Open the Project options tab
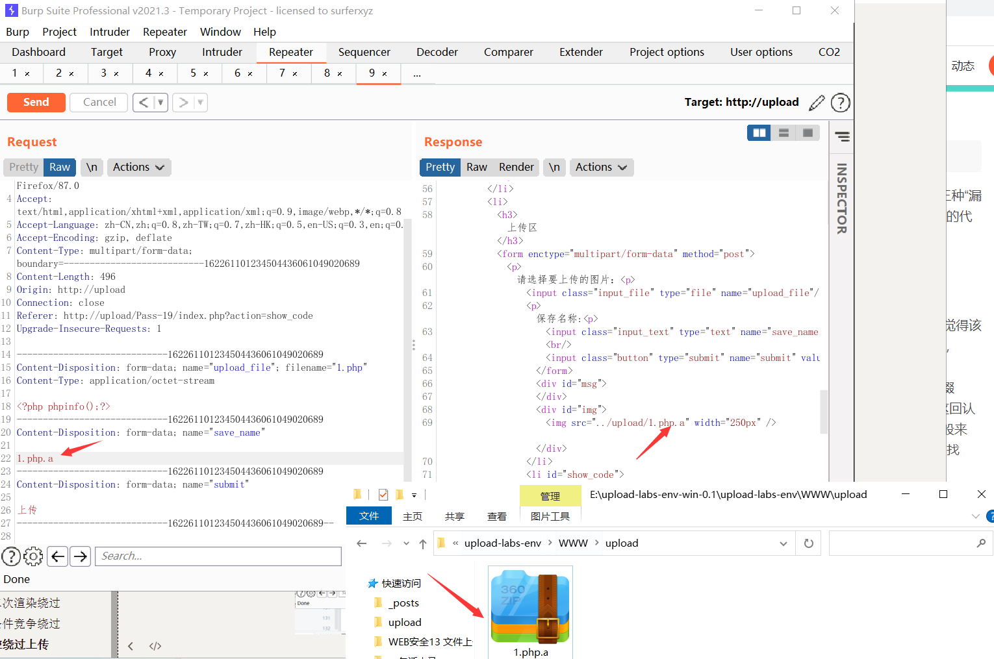Image resolution: width=994 pixels, height=659 pixels. pos(667,52)
